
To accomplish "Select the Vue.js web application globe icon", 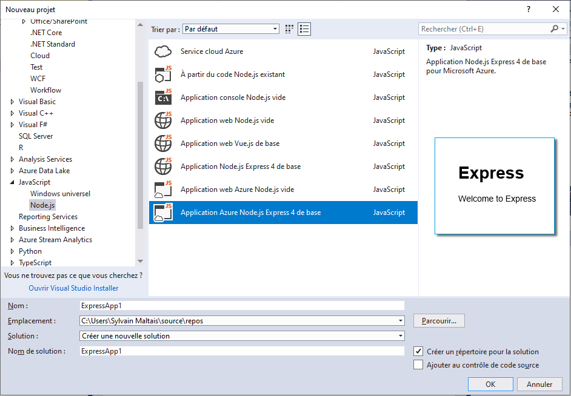I will click(x=164, y=144).
